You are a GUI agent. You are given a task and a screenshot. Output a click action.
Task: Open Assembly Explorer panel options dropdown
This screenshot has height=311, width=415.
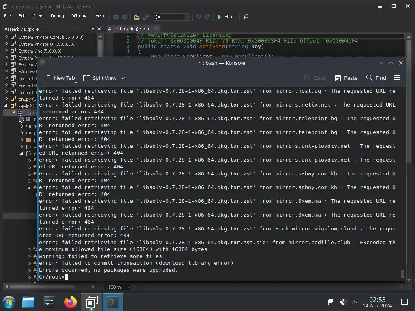[x=93, y=29]
